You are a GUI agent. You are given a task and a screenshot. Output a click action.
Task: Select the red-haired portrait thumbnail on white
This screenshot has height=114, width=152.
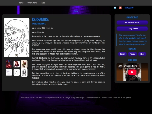[x=17, y=64]
